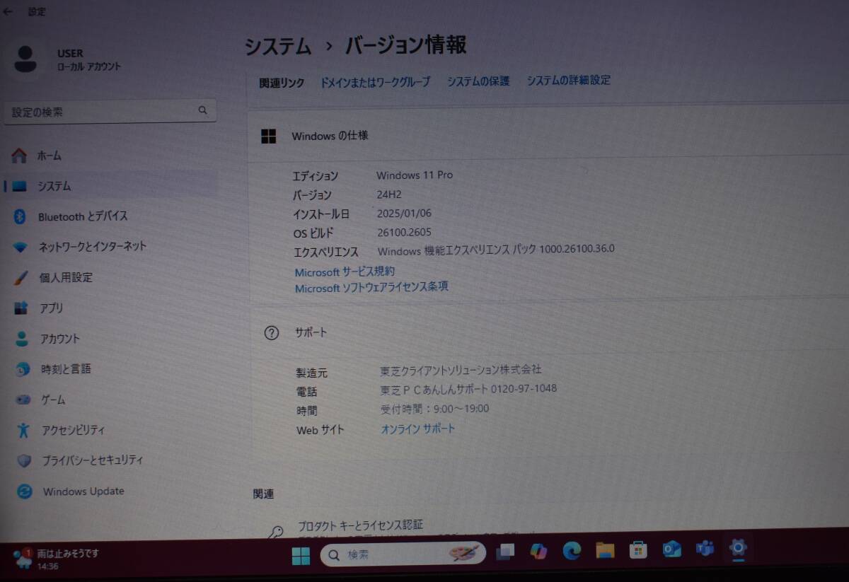This screenshot has height=582, width=849.
Task: Launch Microsoft Edge from the taskbar
Action: [x=572, y=550]
